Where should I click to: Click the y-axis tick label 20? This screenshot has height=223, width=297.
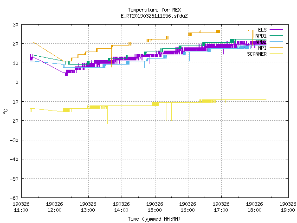point(15,44)
